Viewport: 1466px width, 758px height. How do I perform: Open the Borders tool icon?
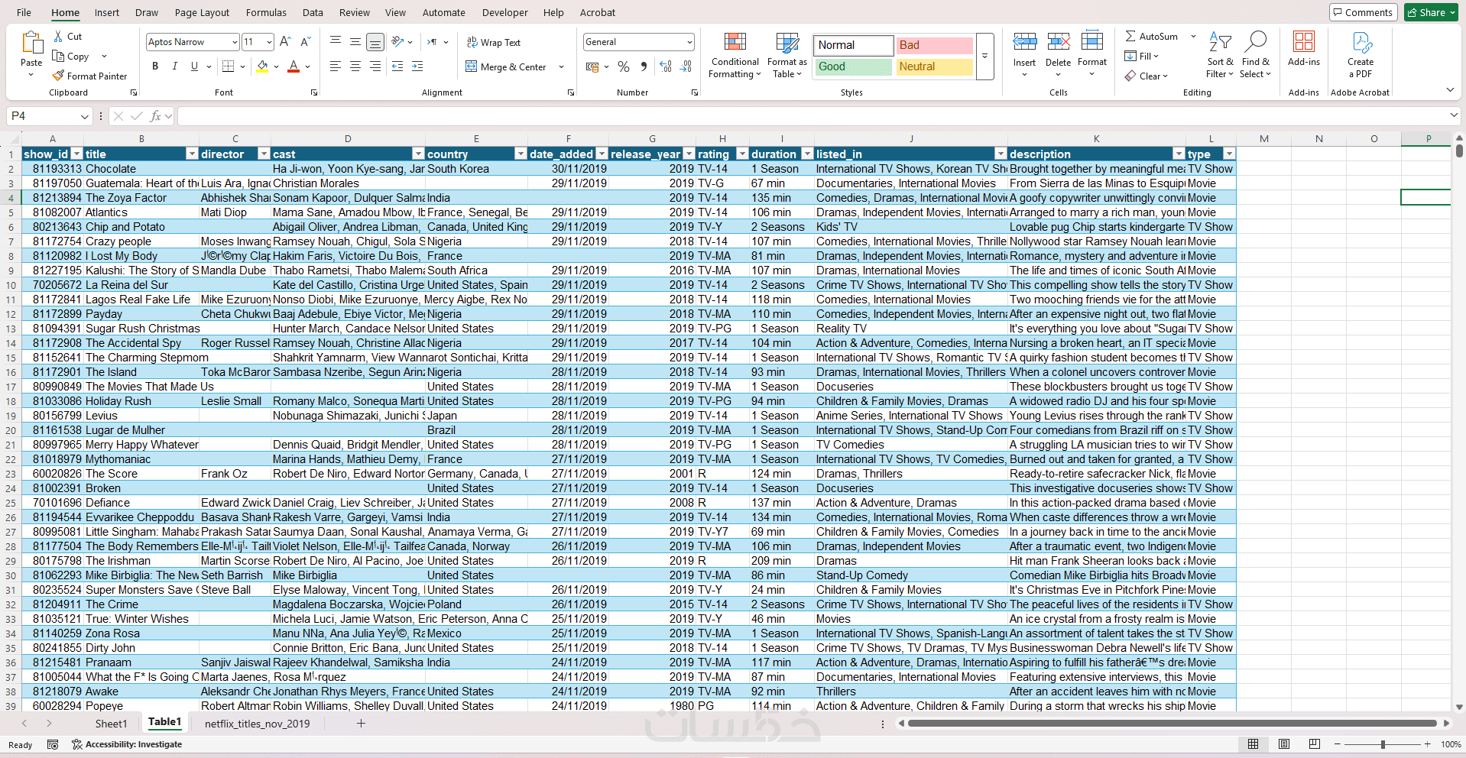point(228,66)
